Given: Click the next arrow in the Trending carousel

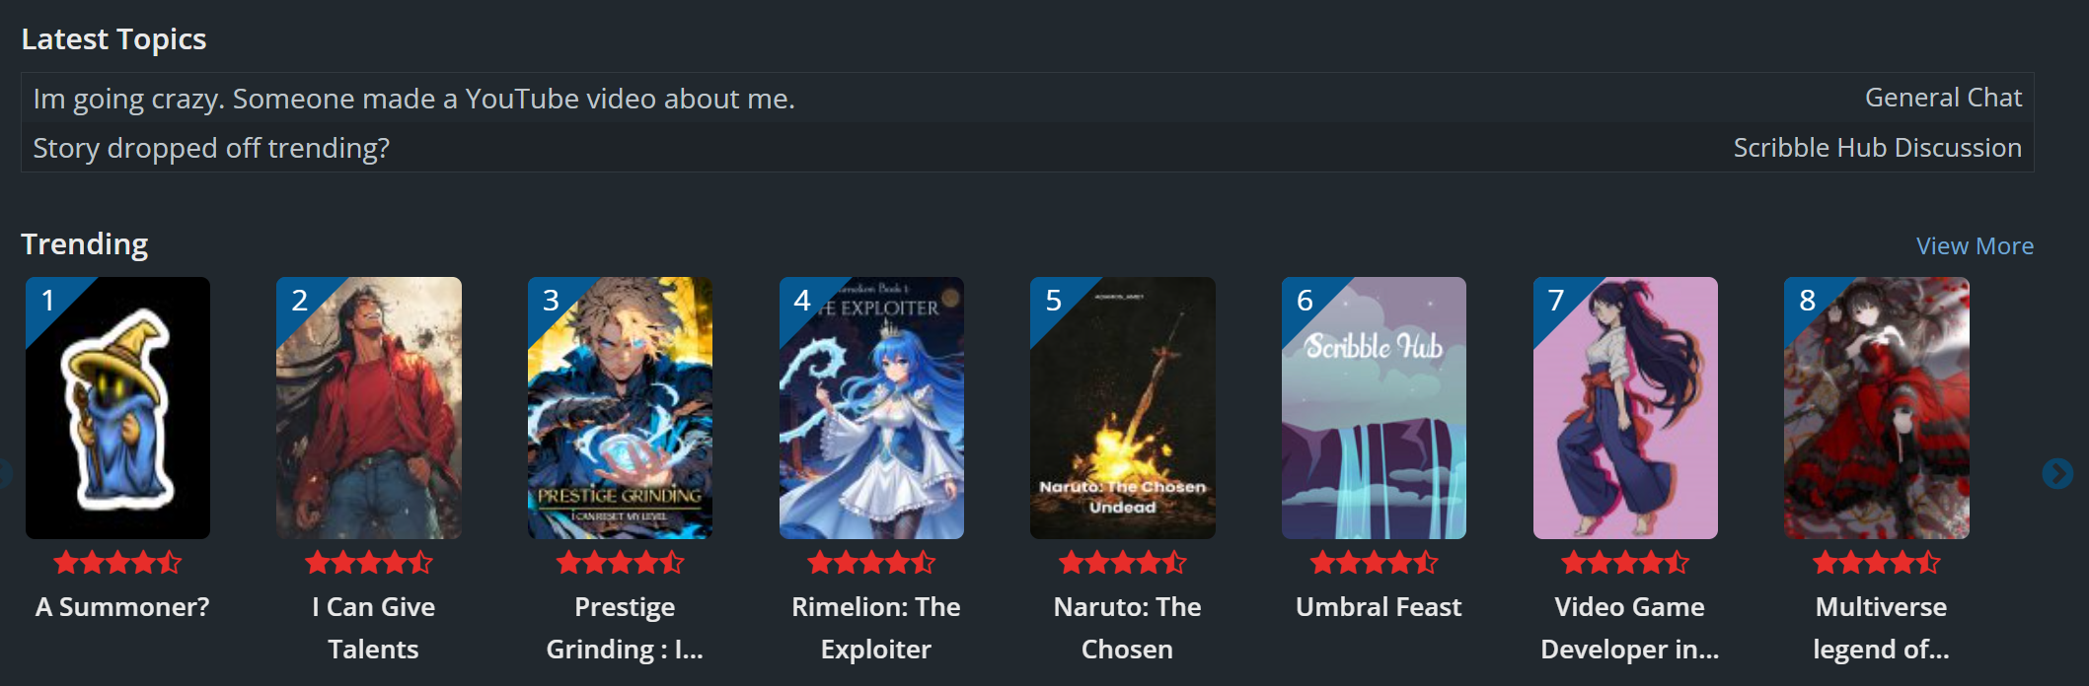Looking at the screenshot, I should click(x=2057, y=474).
